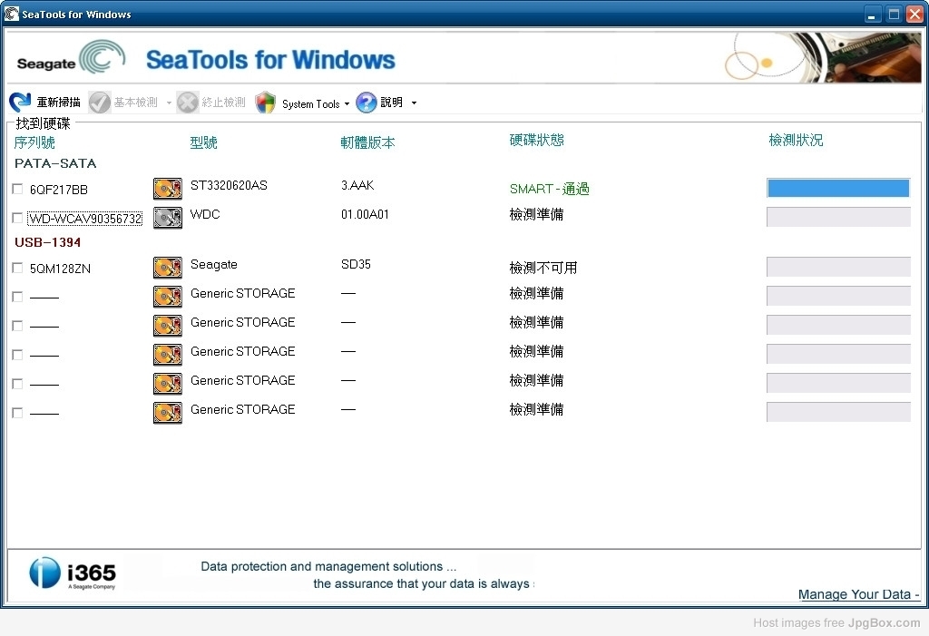Click the SMART - 通過 status text
This screenshot has width=929, height=636.
(x=549, y=189)
